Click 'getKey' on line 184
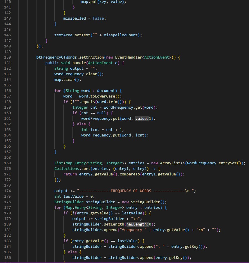This screenshot has height=263, width=249. click(192, 247)
